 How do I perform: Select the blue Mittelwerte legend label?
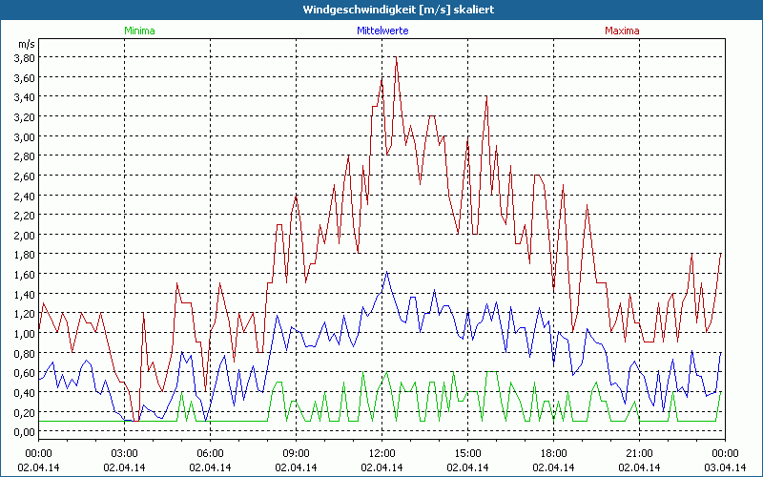click(x=381, y=31)
